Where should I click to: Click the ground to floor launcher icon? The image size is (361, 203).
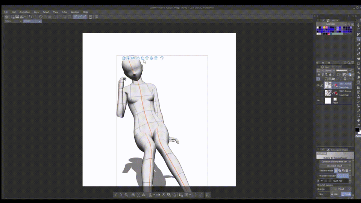click(x=144, y=195)
